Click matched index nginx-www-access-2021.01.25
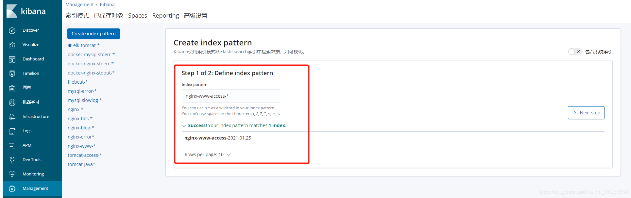This screenshot has width=631, height=198. coord(218,138)
